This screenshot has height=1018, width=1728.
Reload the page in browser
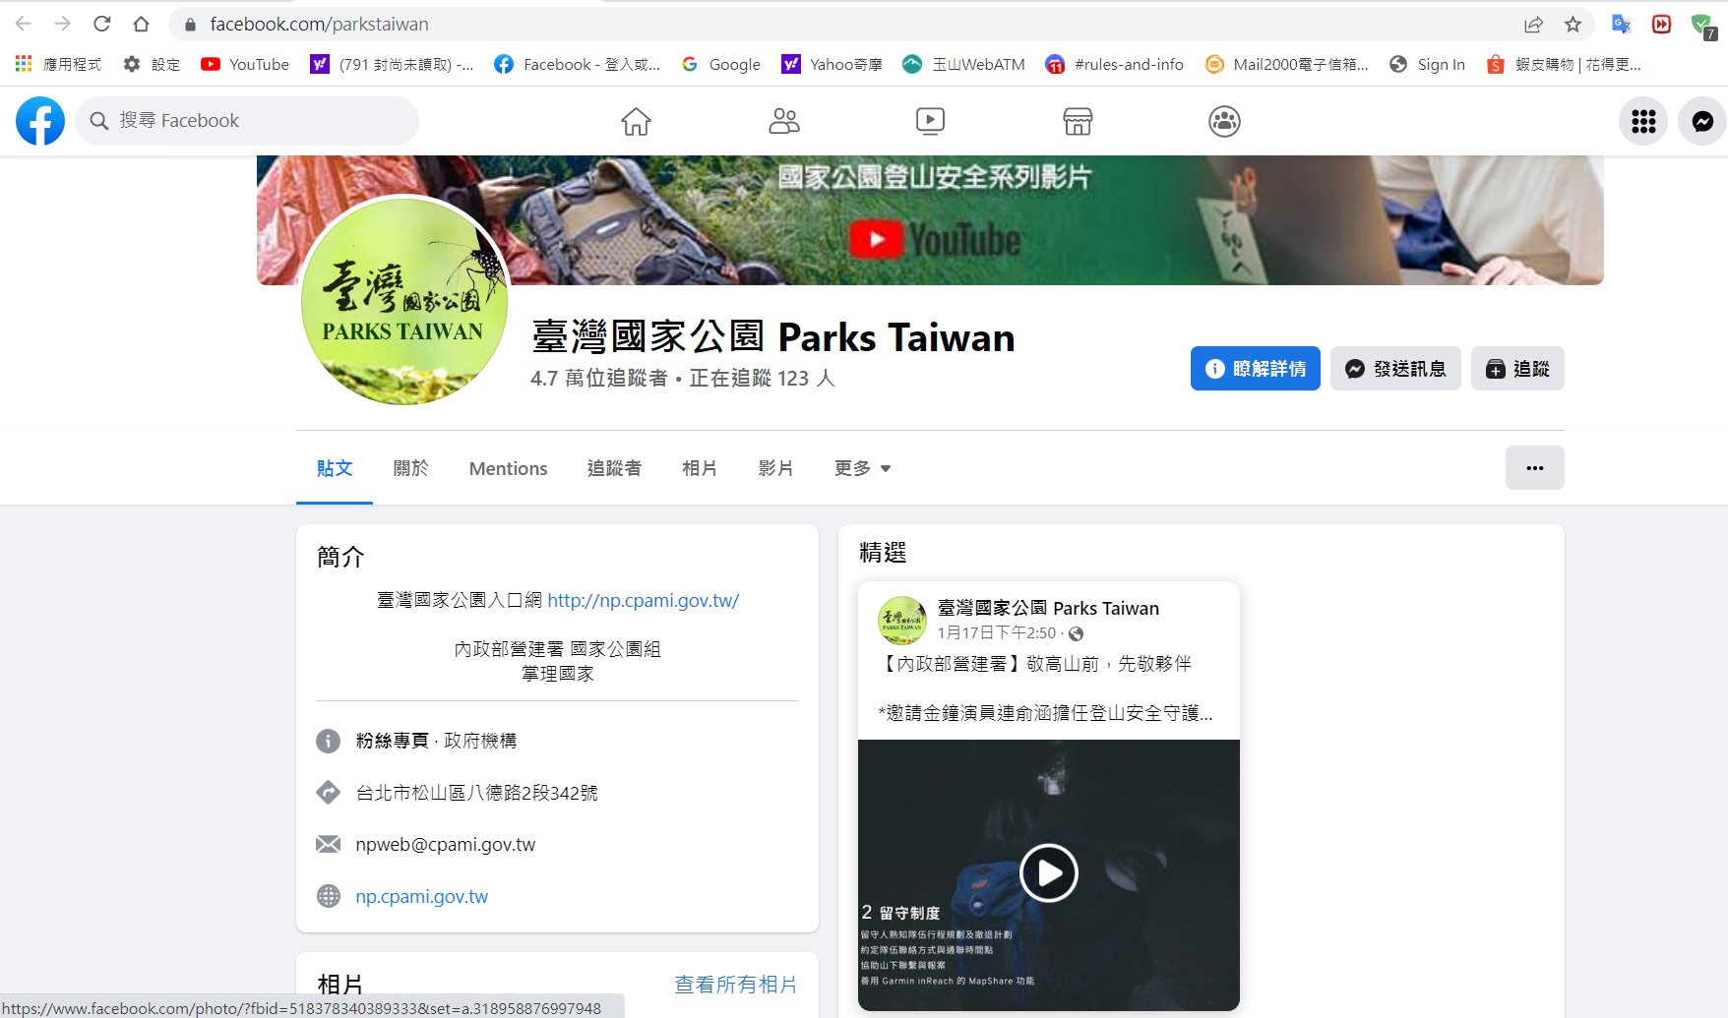[x=101, y=25]
